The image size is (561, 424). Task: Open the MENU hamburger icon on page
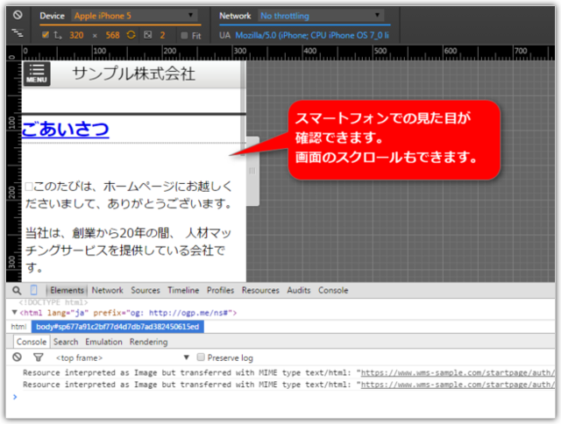coord(36,74)
